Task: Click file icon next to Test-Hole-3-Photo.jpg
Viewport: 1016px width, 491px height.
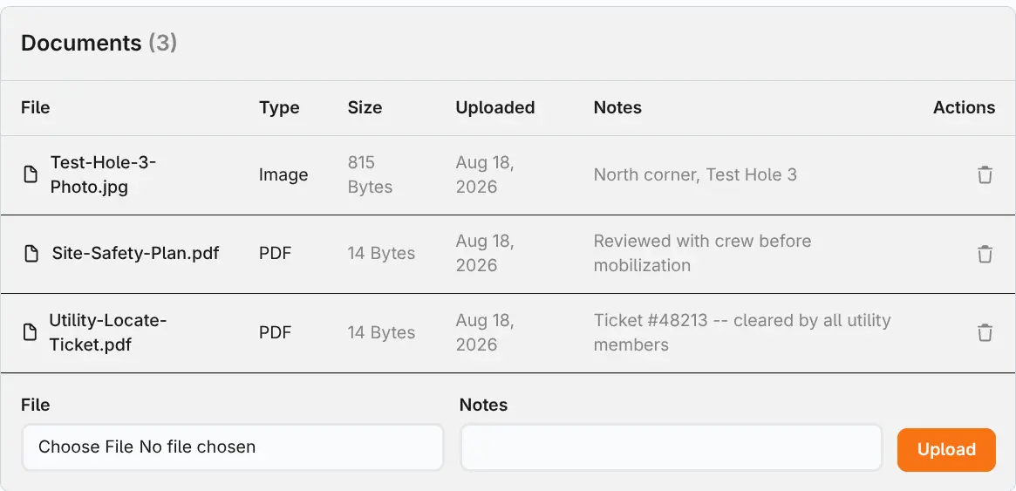Action: [x=30, y=175]
